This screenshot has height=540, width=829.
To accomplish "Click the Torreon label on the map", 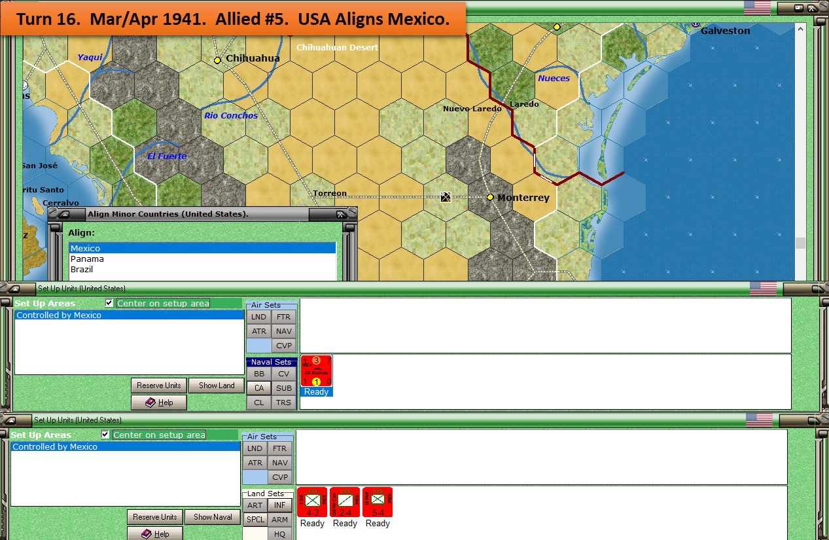I will [330, 194].
